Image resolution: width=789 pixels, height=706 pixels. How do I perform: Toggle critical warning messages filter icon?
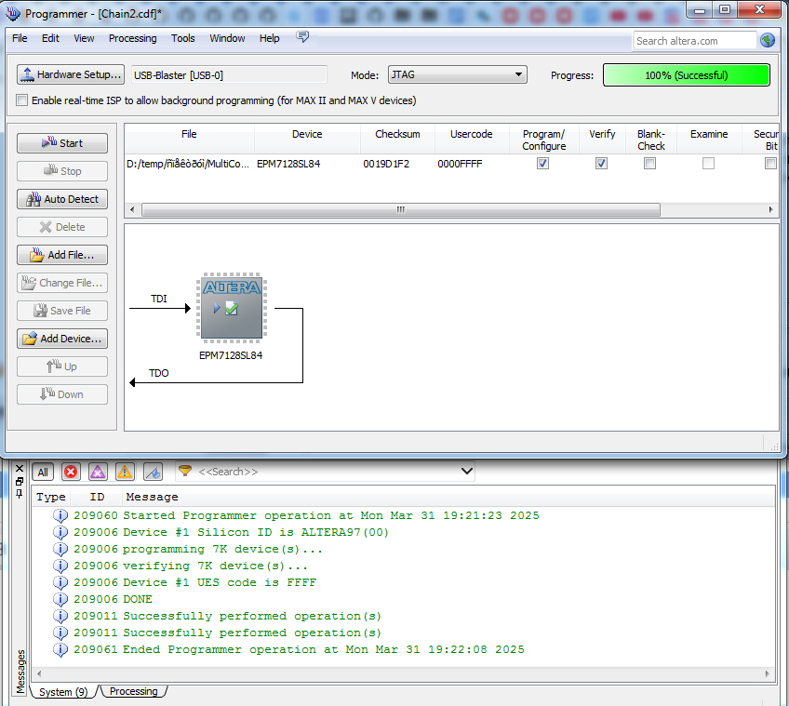point(98,472)
